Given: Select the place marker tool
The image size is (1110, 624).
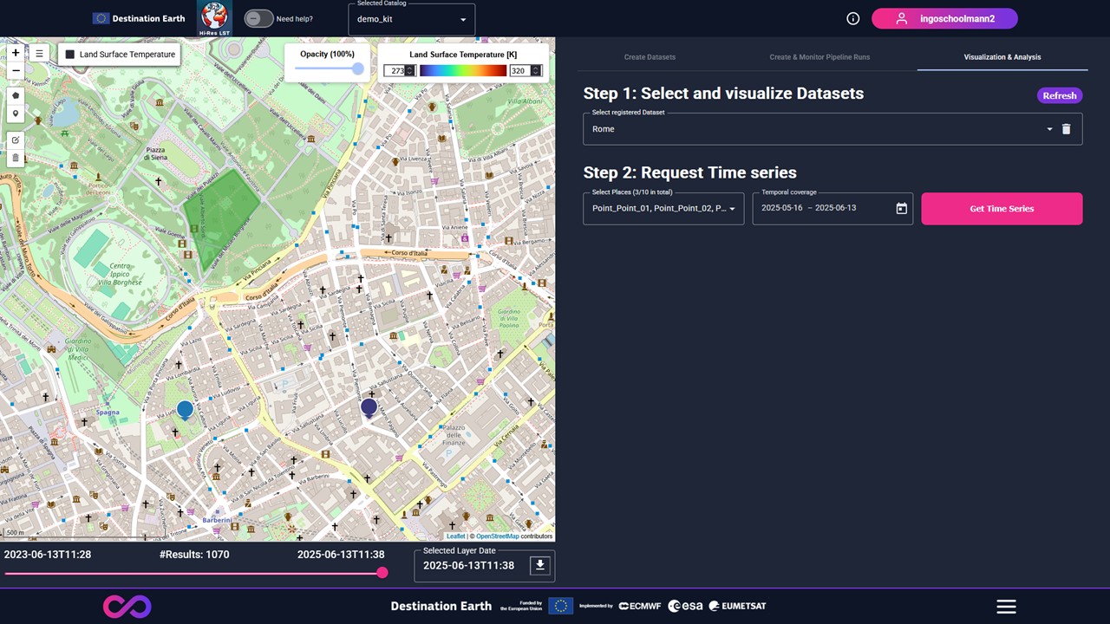Looking at the screenshot, I should click(x=16, y=114).
